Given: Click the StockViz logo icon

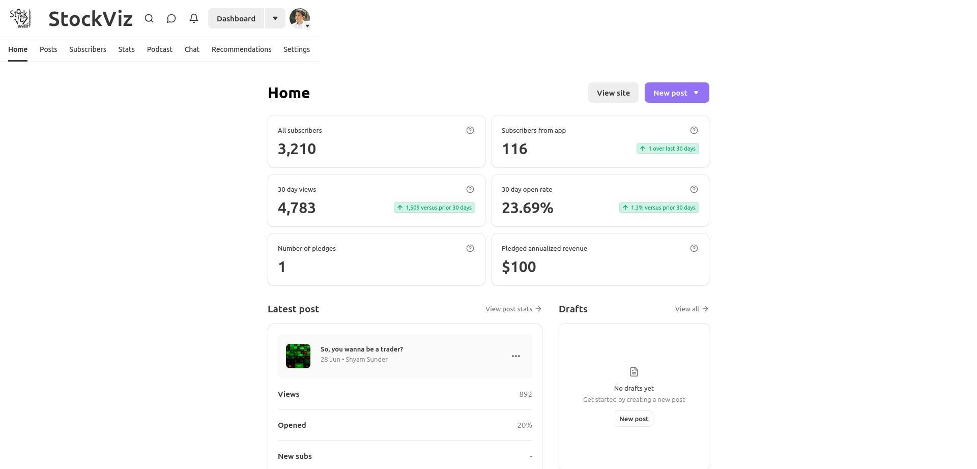Looking at the screenshot, I should (20, 18).
